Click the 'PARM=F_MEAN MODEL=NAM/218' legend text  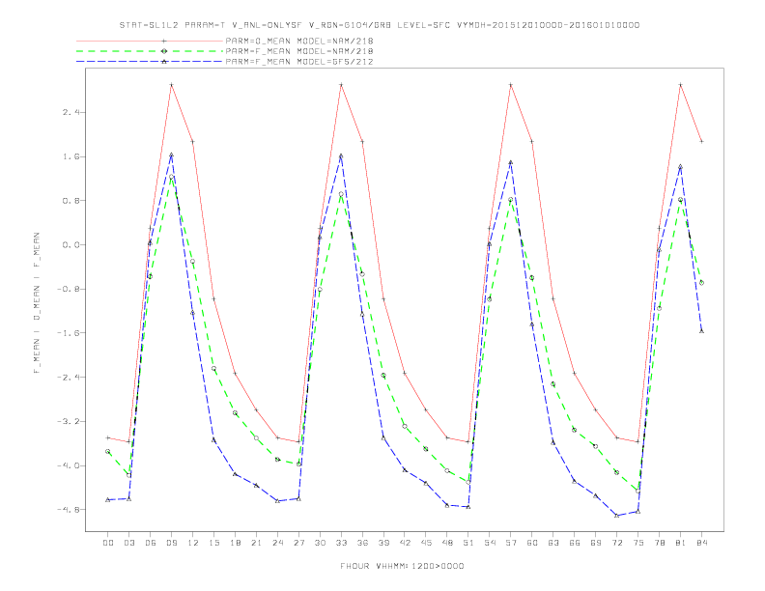click(x=299, y=51)
